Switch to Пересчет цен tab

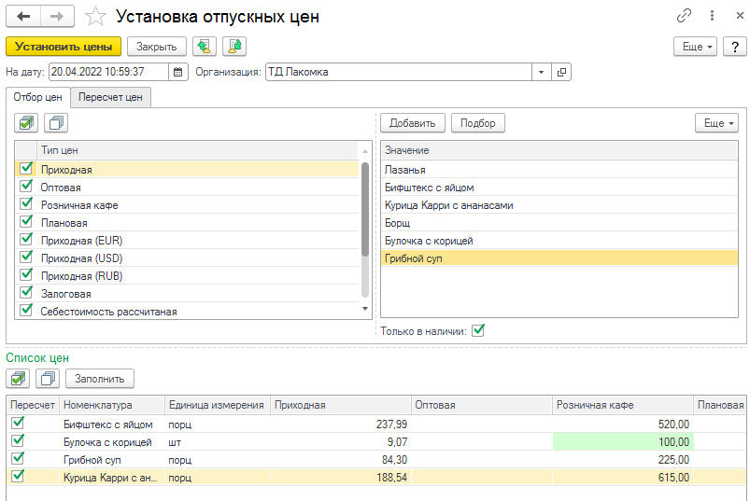coord(110,97)
